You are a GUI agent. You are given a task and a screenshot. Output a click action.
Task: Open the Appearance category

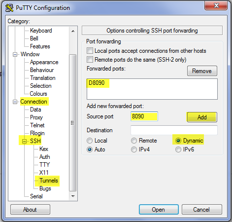44,62
